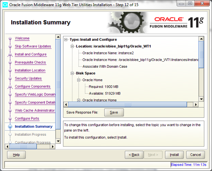Click the Back button
This screenshot has height=171, width=212.
(134, 155)
